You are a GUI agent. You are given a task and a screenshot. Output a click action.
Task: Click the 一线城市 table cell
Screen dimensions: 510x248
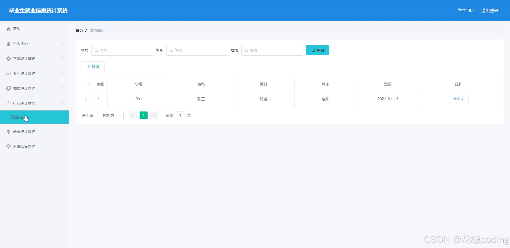click(x=263, y=99)
